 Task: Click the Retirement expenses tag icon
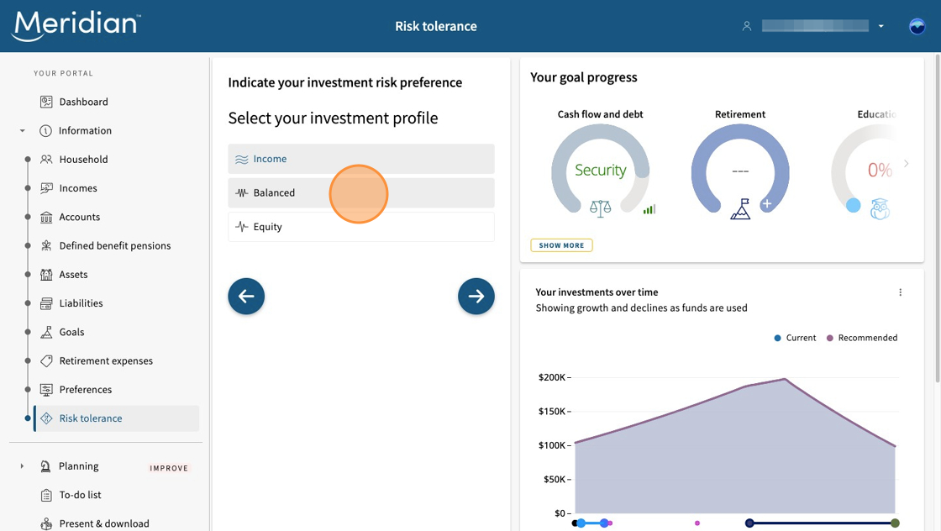[x=46, y=361]
